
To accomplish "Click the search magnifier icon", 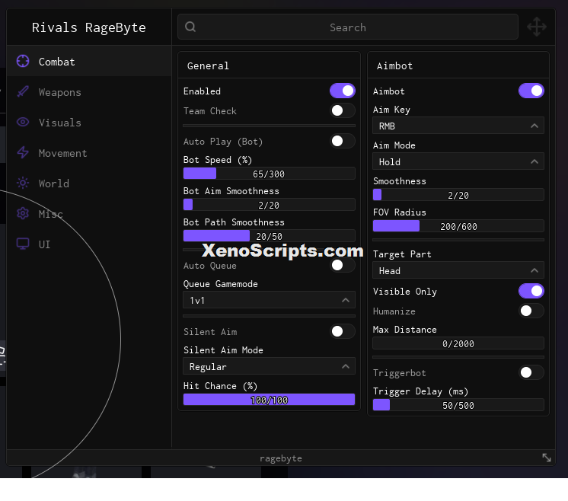I will point(190,27).
